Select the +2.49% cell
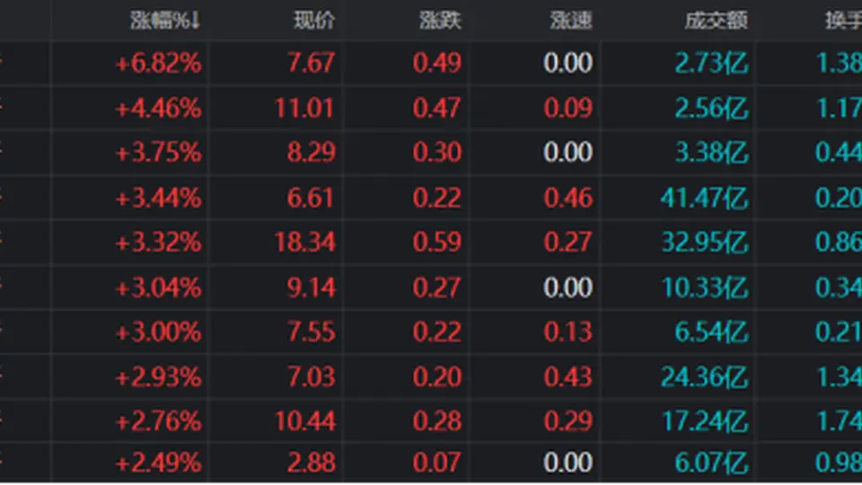862x485 pixels. click(158, 463)
